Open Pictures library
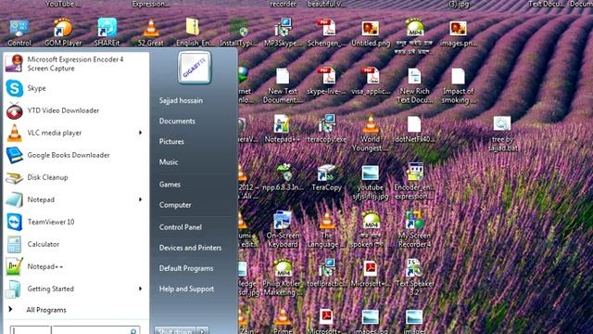Image resolution: width=593 pixels, height=334 pixels. [x=171, y=142]
